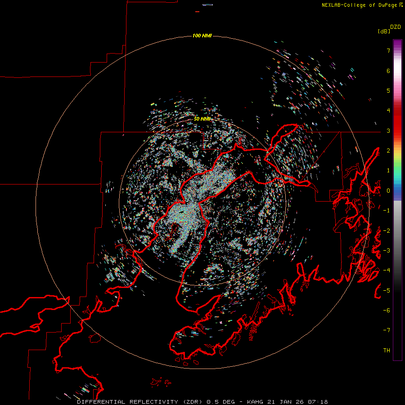Click the "3" value on the dB scale
Viewport: 405px width, 405px height.
tap(388, 130)
